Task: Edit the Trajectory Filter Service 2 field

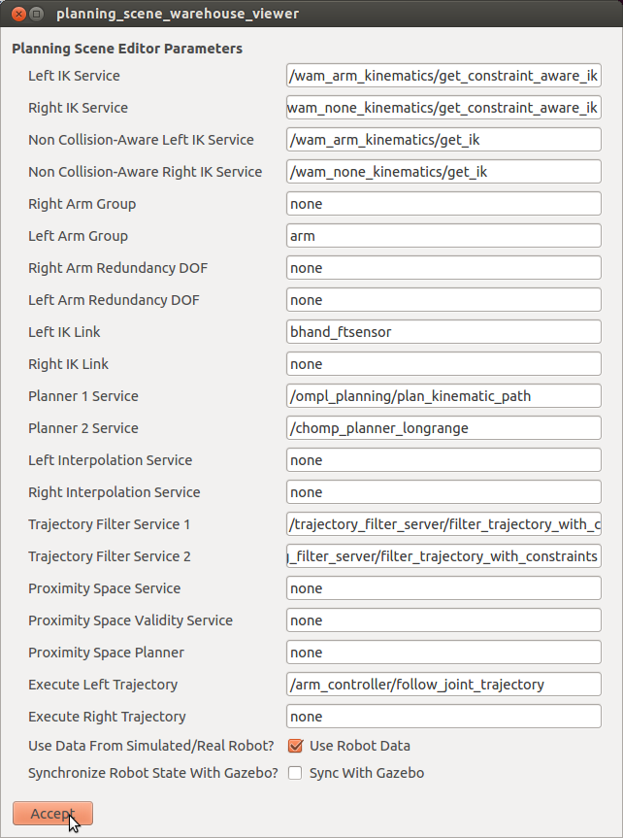Action: [443, 556]
